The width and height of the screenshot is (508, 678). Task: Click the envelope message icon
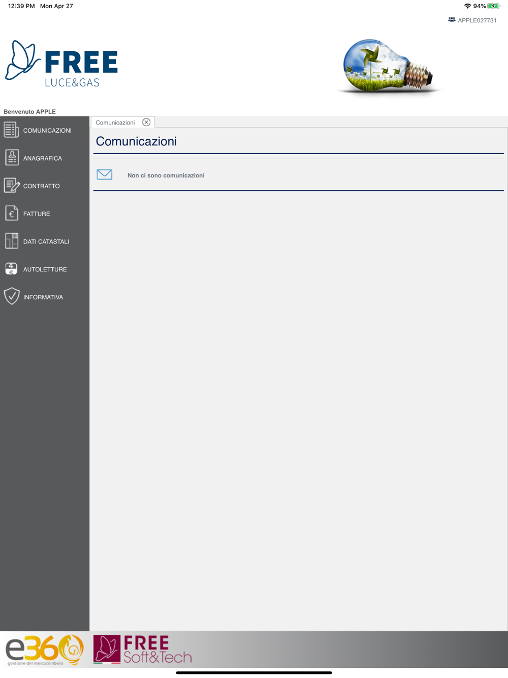pos(105,174)
